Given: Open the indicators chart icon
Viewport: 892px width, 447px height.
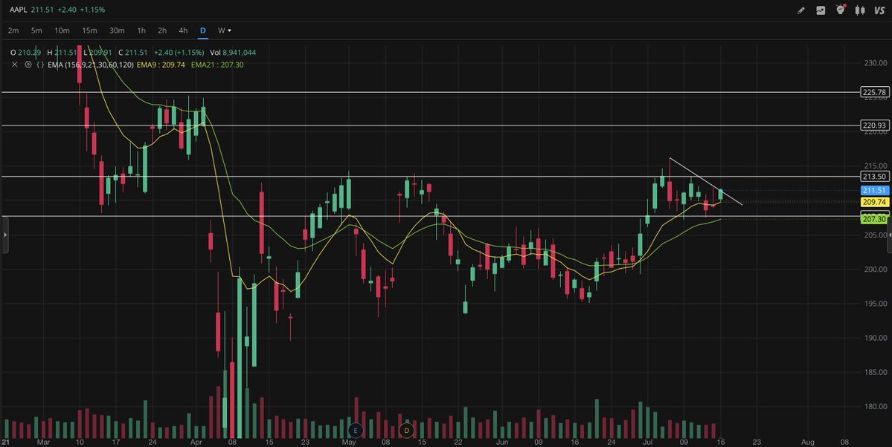Looking at the screenshot, I should (x=821, y=10).
